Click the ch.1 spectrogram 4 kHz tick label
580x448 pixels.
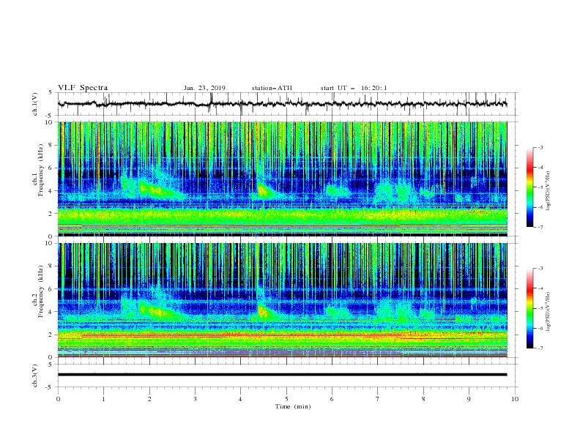pos(51,191)
